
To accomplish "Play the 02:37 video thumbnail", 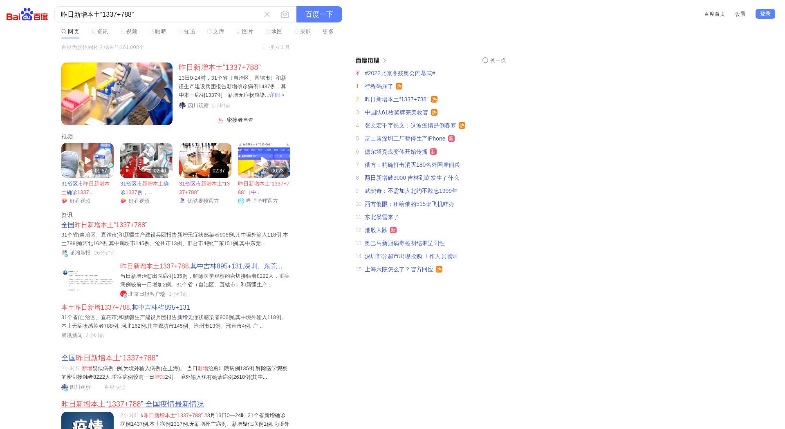I will [205, 160].
